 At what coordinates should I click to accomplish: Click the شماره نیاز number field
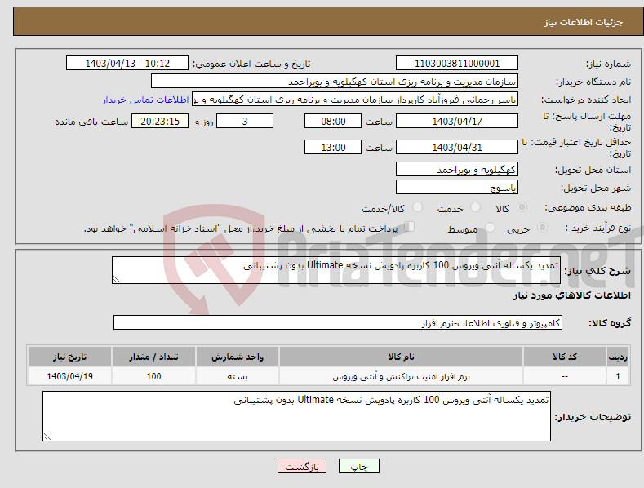(457, 64)
